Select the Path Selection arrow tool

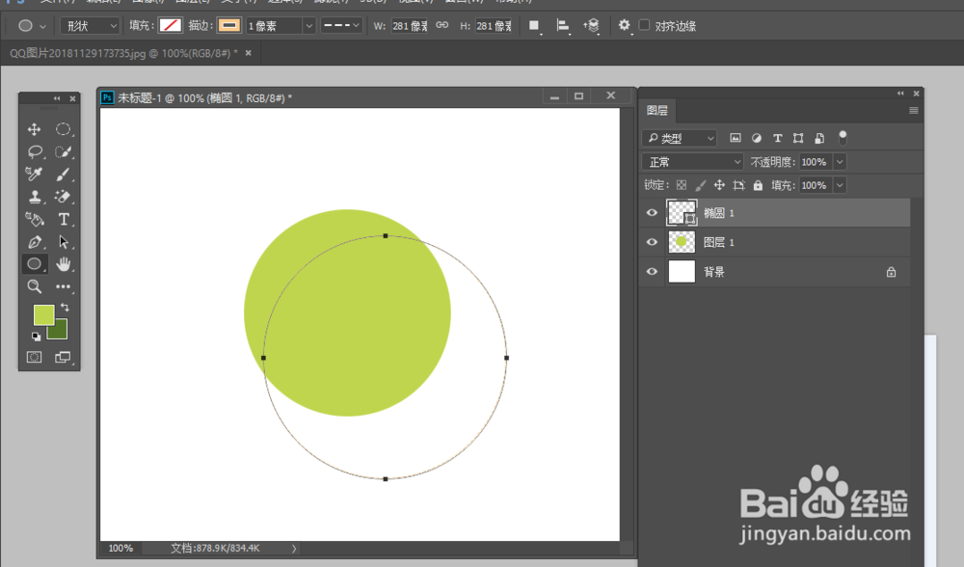pyautogui.click(x=63, y=242)
